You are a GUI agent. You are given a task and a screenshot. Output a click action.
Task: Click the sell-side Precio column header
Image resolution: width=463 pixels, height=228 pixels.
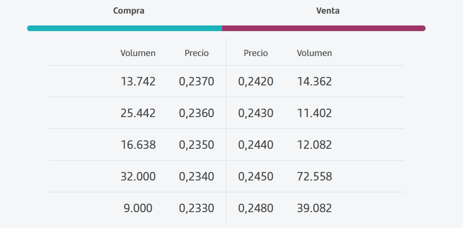click(x=256, y=53)
